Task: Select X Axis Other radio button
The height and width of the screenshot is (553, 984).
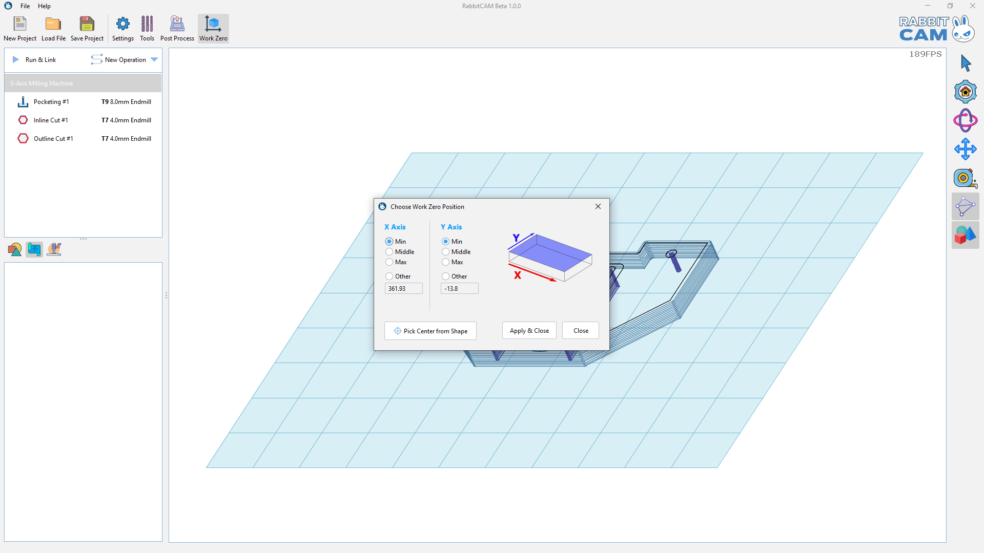Action: (389, 276)
